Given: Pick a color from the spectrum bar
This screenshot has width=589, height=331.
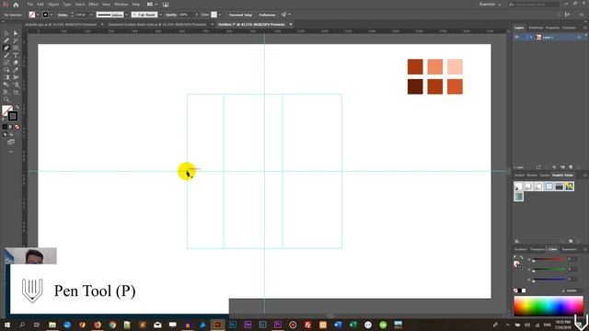Looking at the screenshot, I should point(549,306).
